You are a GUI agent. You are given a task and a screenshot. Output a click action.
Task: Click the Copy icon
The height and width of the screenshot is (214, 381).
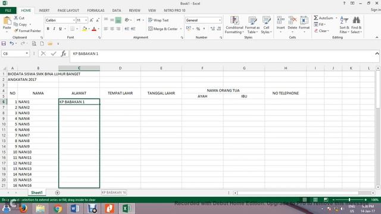point(16,24)
